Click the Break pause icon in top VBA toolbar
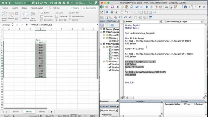Image resolution: width=208 pixels, height=117 pixels. click(151, 7)
